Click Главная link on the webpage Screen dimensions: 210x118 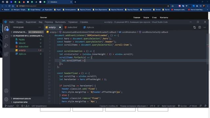pos(136,17)
